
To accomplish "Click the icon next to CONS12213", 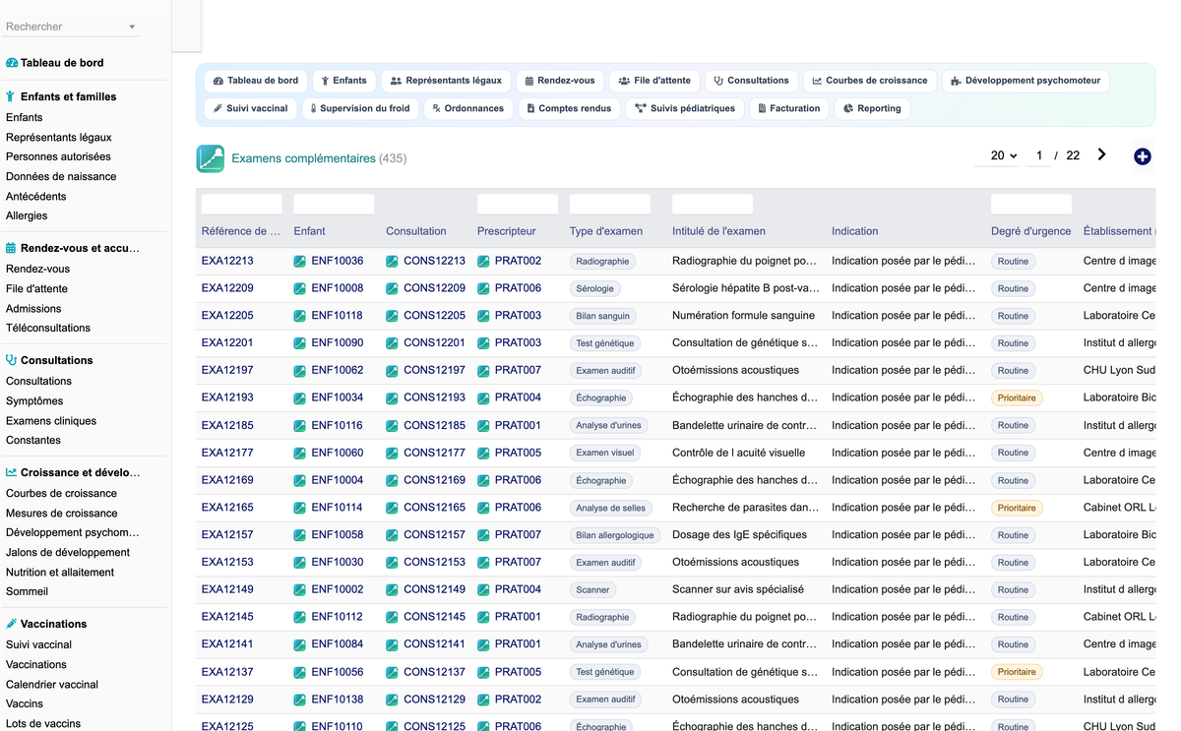I will (392, 262).
